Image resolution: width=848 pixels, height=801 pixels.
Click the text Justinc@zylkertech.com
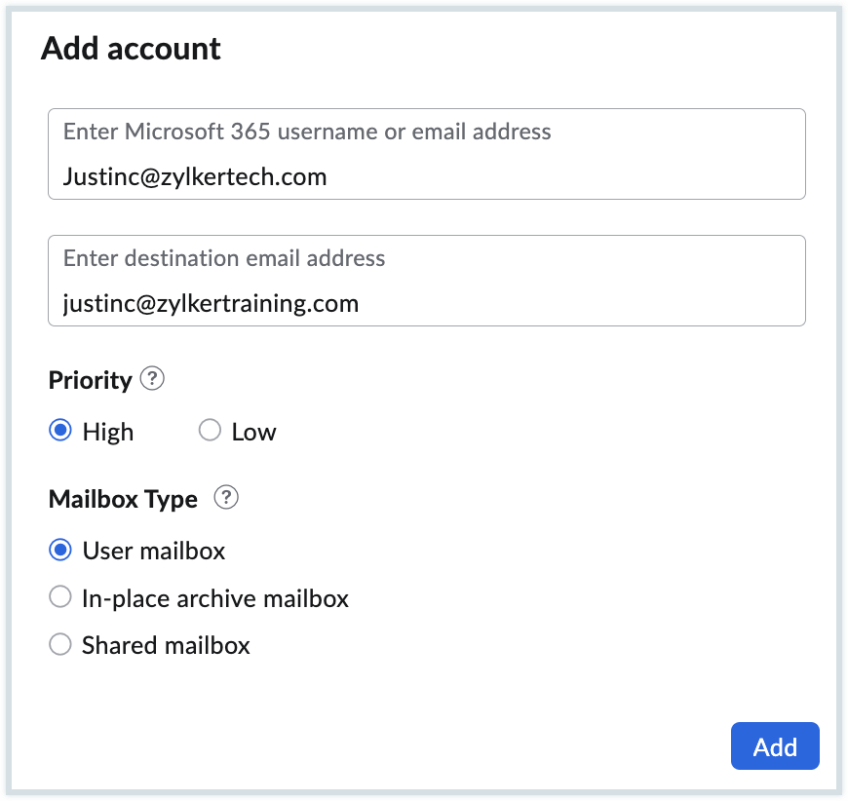(195, 177)
